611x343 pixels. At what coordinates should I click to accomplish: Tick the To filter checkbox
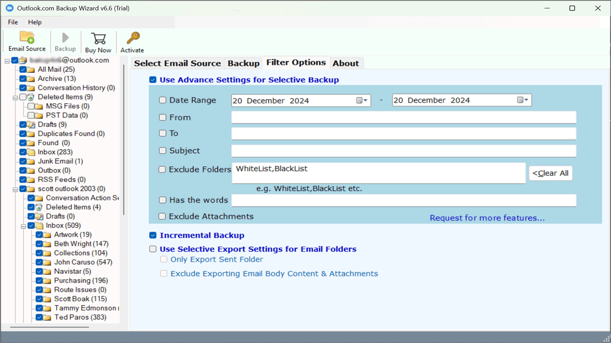pyautogui.click(x=163, y=133)
